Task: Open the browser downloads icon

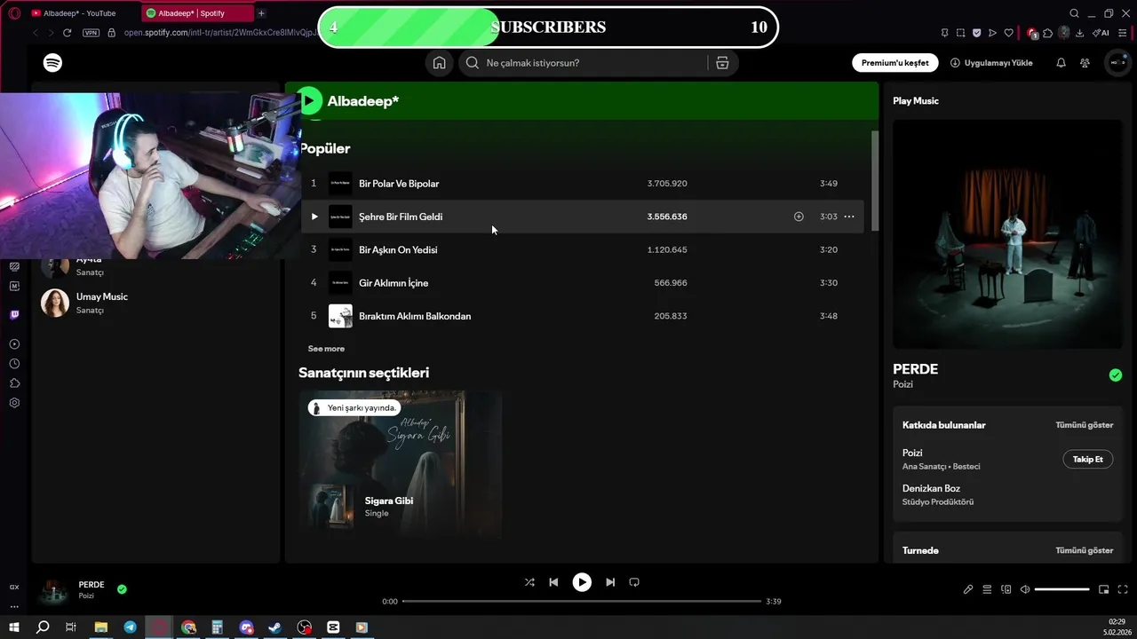Action: (1079, 33)
